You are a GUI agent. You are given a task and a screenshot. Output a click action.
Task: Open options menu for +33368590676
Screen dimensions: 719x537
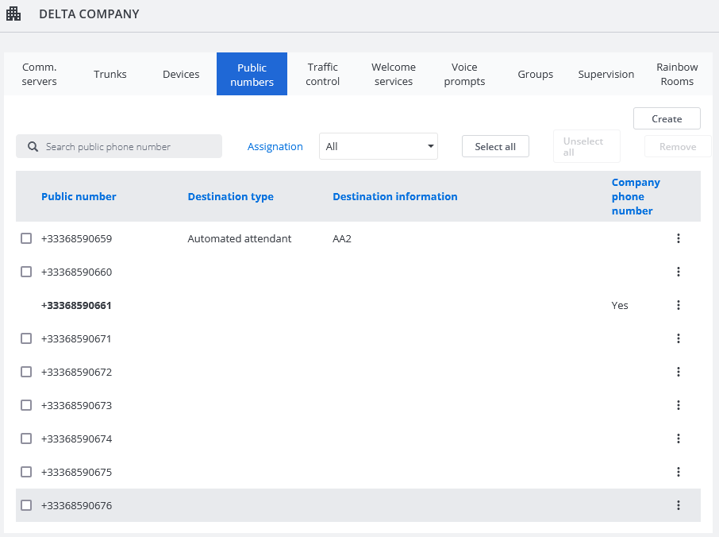tap(679, 505)
